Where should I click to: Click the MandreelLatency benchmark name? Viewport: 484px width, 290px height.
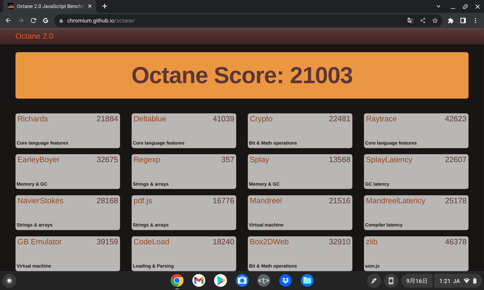click(396, 201)
